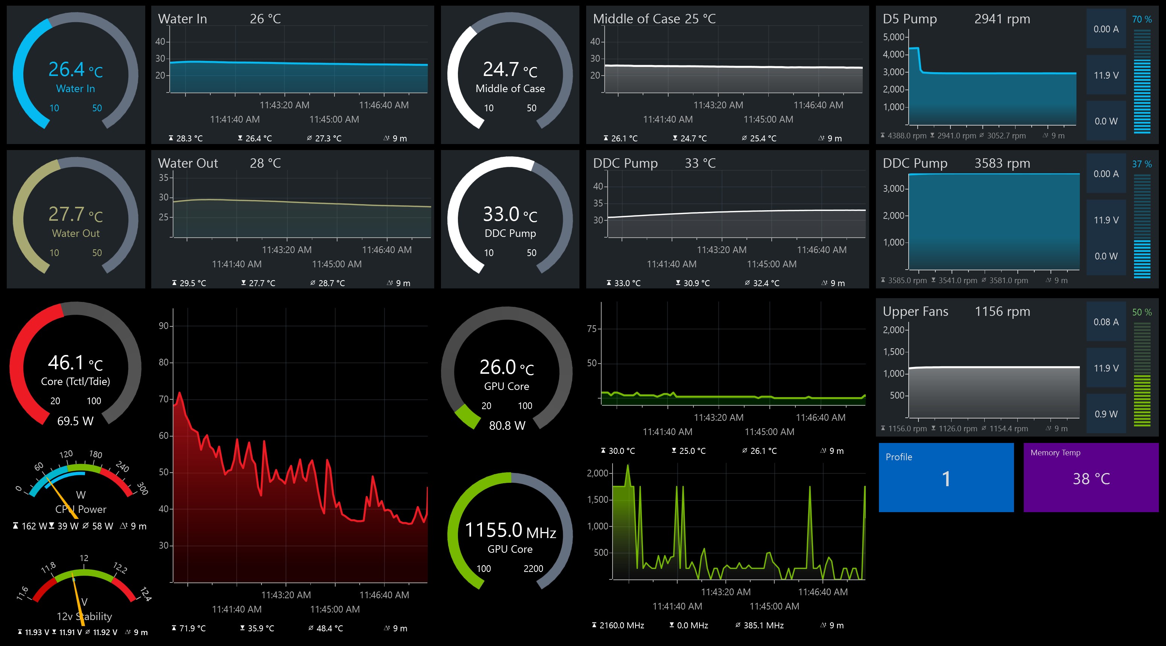Click the minimum icon below 12v Stability gauge
Screen dimensions: 1166x646
click(x=54, y=632)
